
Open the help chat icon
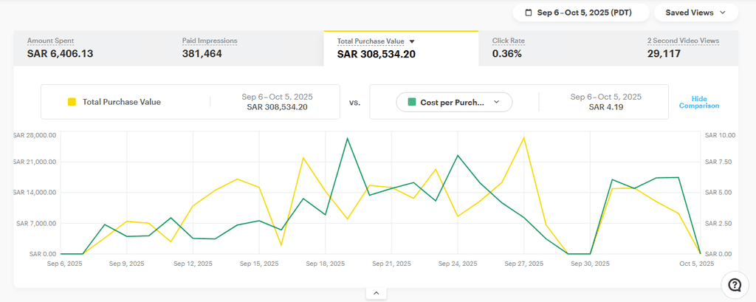[734, 285]
